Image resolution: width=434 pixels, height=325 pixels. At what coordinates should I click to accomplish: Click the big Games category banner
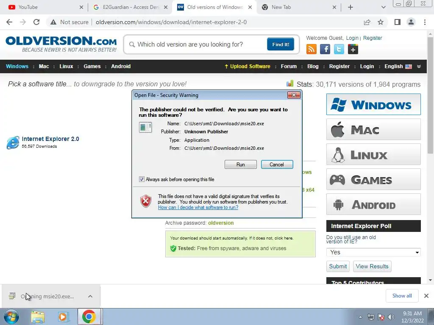[373, 179]
